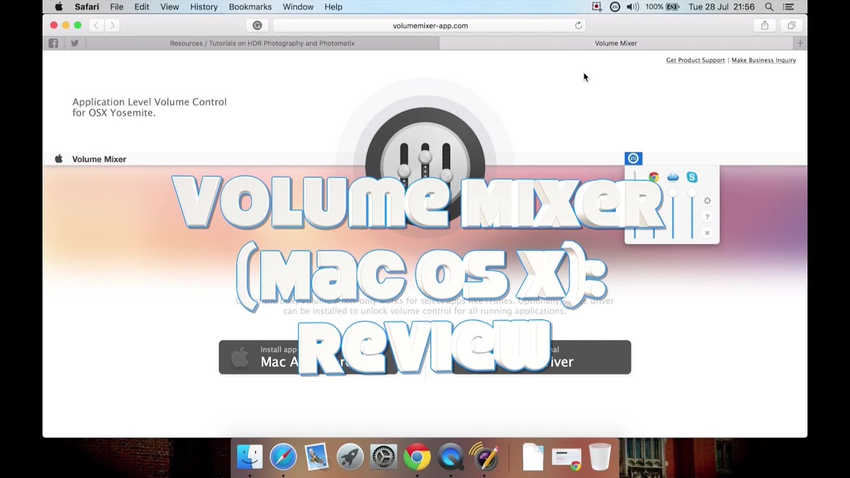This screenshot has height=478, width=850.
Task: Open Safari's Share menu
Action: [764, 25]
